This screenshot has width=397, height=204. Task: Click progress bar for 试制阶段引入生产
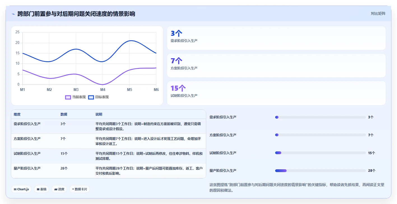click(321, 153)
